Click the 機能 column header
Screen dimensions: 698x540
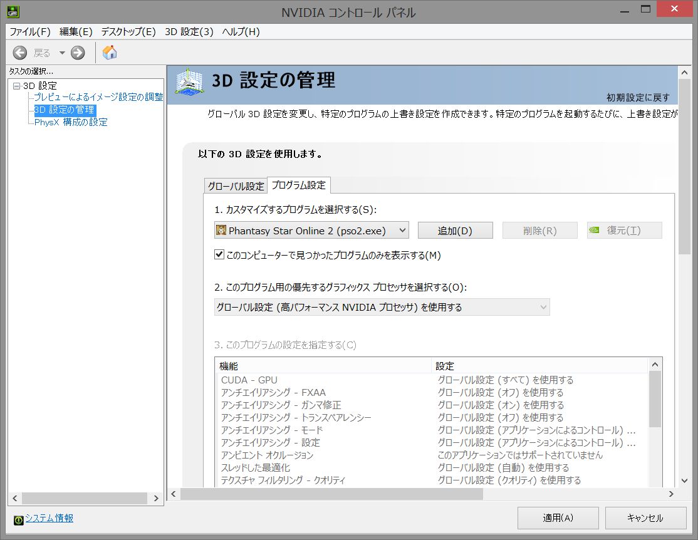click(323, 366)
